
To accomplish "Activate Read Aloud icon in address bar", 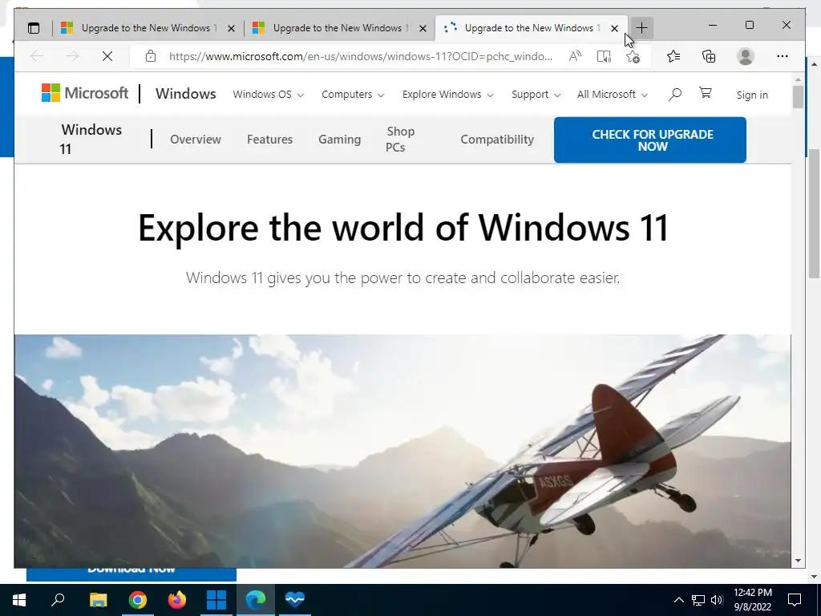I will pos(575,56).
